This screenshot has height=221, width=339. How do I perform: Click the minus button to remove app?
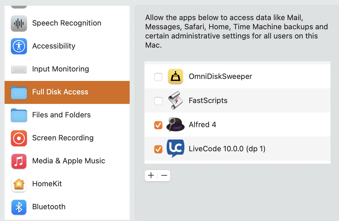[164, 175]
